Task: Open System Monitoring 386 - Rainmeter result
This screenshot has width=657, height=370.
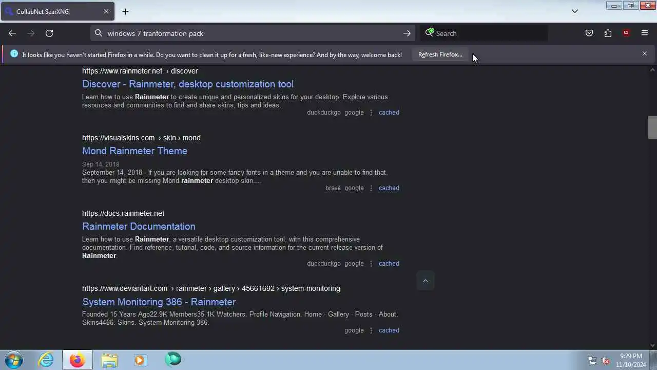Action: [x=159, y=302]
